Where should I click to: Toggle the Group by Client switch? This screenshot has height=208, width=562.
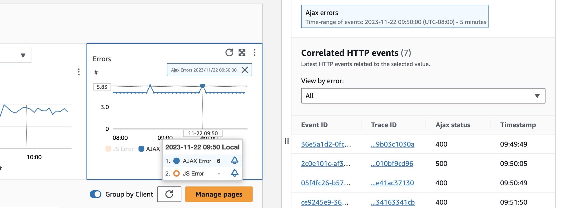point(96,194)
